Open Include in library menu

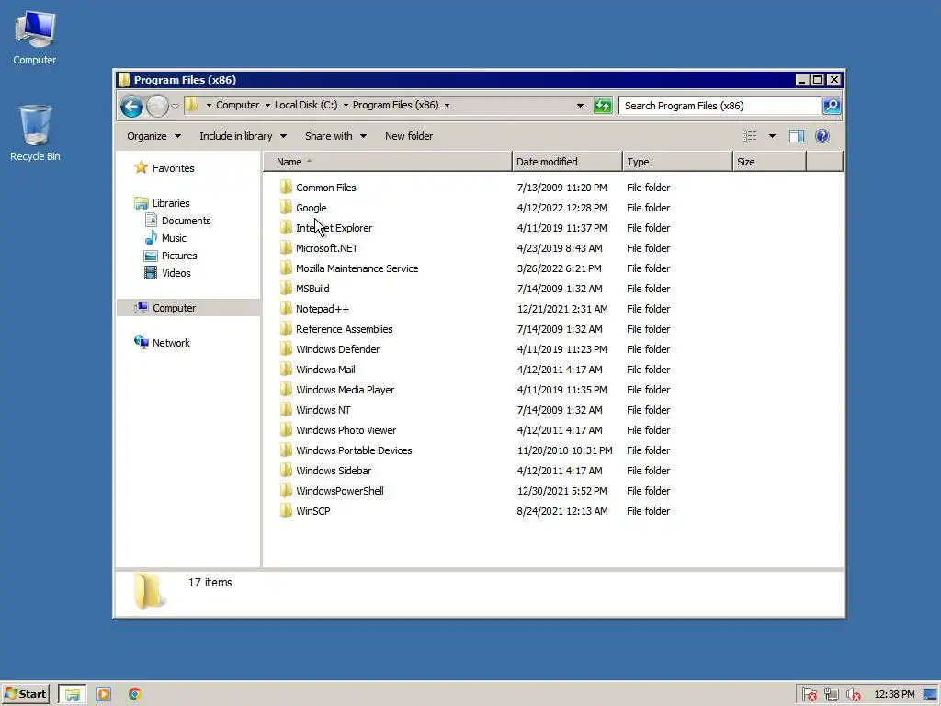243,136
